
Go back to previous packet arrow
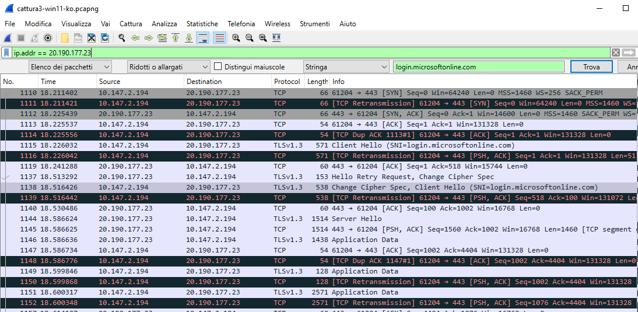click(x=135, y=38)
